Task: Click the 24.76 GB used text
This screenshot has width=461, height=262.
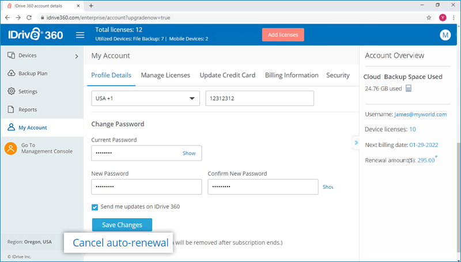Action: [383, 89]
